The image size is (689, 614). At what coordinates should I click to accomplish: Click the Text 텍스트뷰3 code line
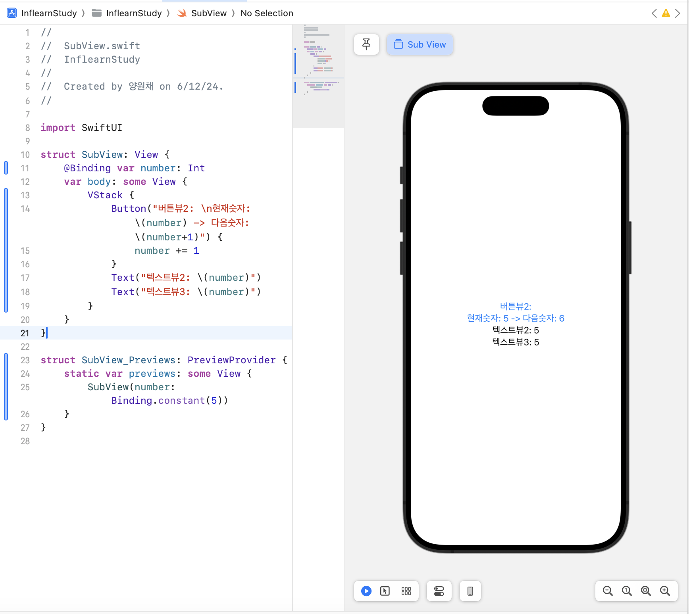click(x=186, y=292)
